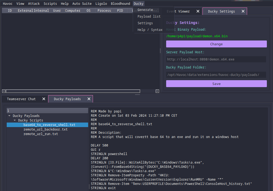Collapse the Ducky Payloads tree node
Image resolution: width=273 pixels, height=191 pixels.
pyautogui.click(x=9, y=116)
